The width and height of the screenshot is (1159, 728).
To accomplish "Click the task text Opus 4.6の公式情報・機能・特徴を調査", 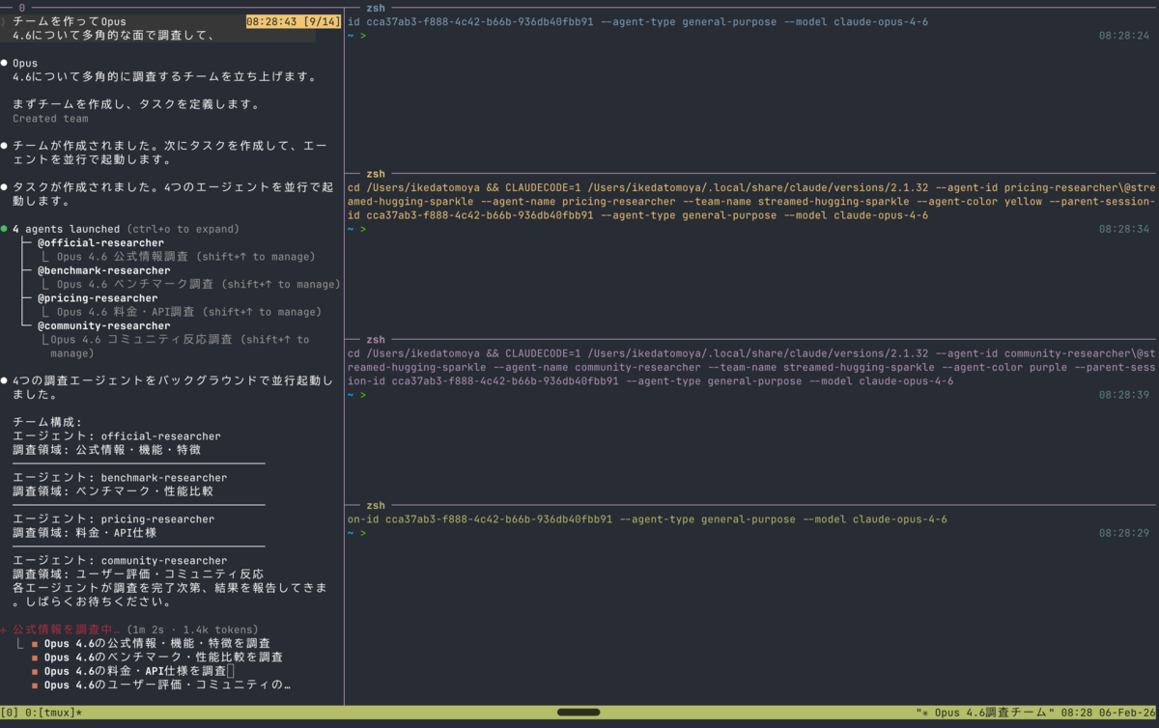I will coord(157,643).
